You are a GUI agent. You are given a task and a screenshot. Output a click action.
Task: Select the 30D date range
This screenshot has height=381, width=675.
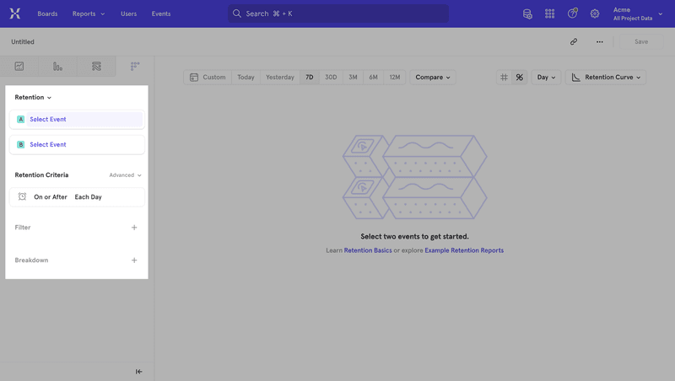point(331,78)
